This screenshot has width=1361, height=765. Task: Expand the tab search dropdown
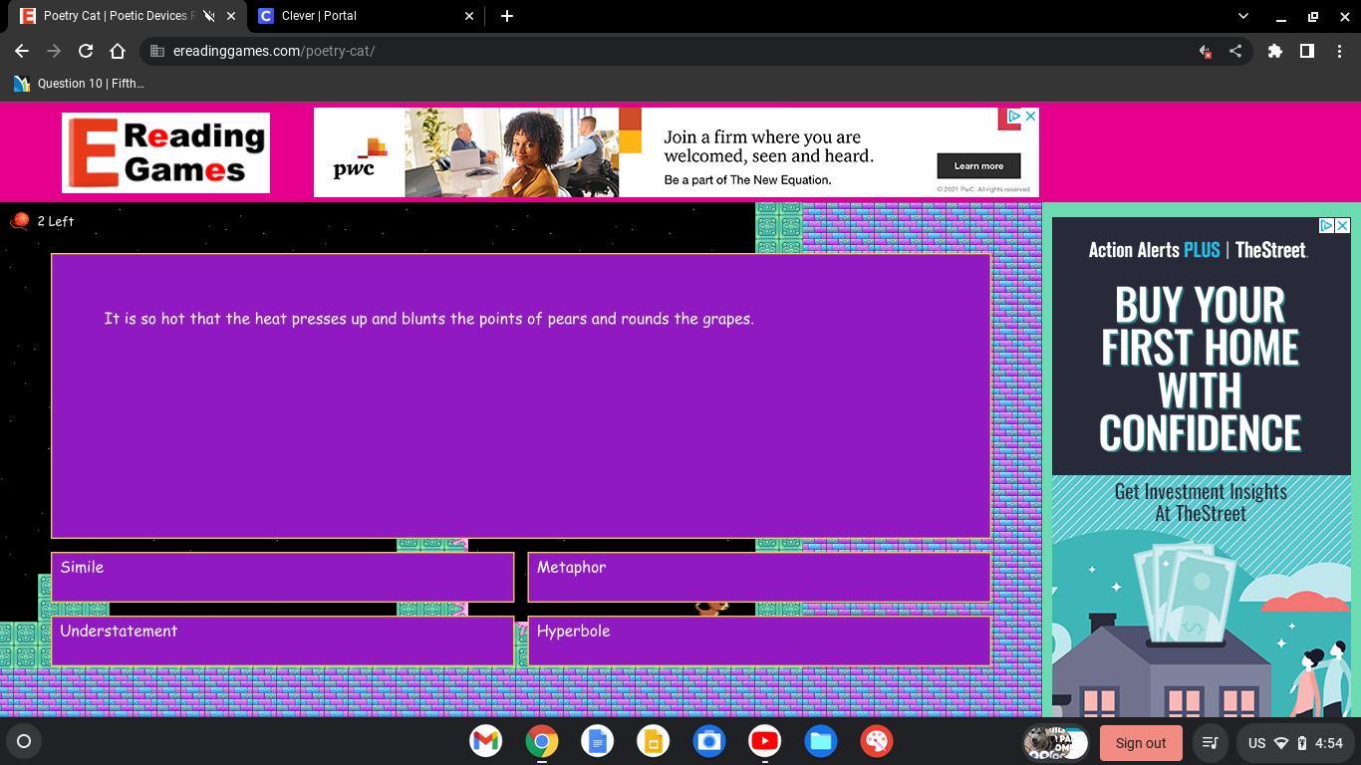pos(1242,16)
